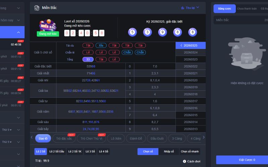The image size is (268, 167).
Task: Click the dice icon beside Miền Bắc title
Action: point(36,8)
